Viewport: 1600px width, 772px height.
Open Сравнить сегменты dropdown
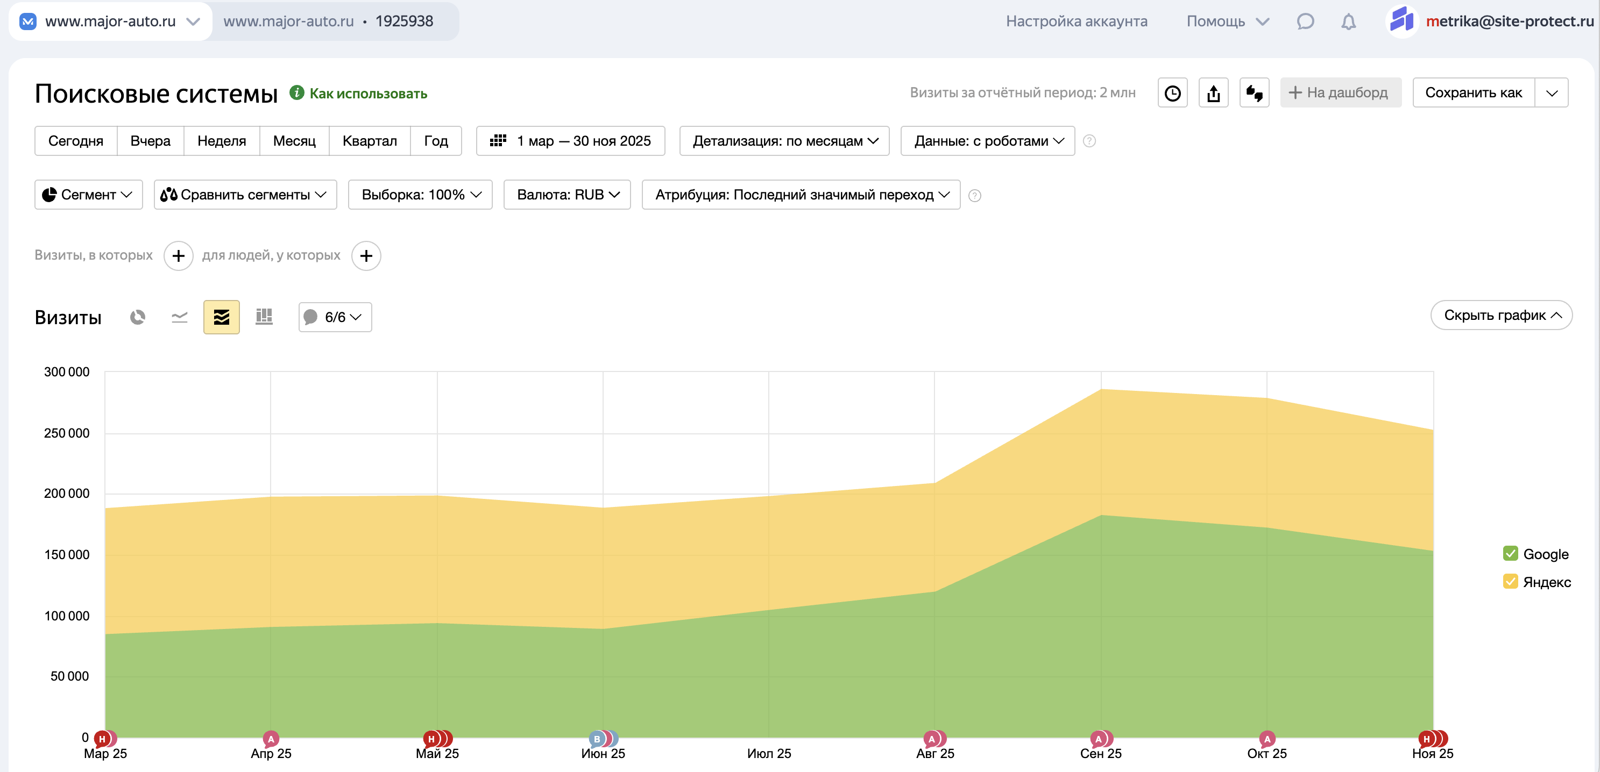245,195
